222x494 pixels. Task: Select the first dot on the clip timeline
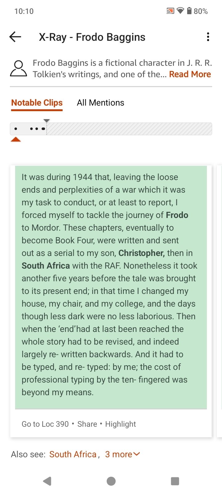(16, 129)
